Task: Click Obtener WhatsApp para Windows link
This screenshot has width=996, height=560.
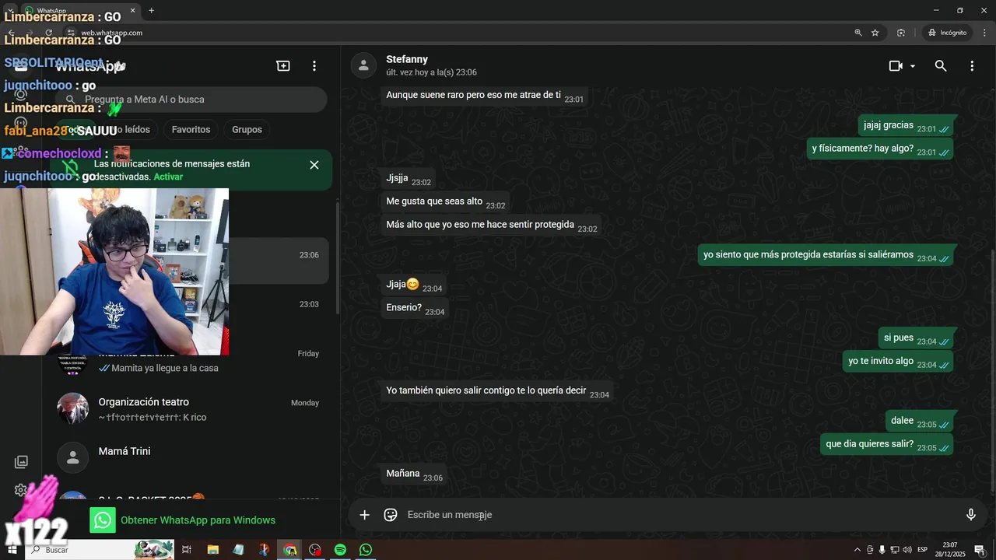Action: click(198, 520)
